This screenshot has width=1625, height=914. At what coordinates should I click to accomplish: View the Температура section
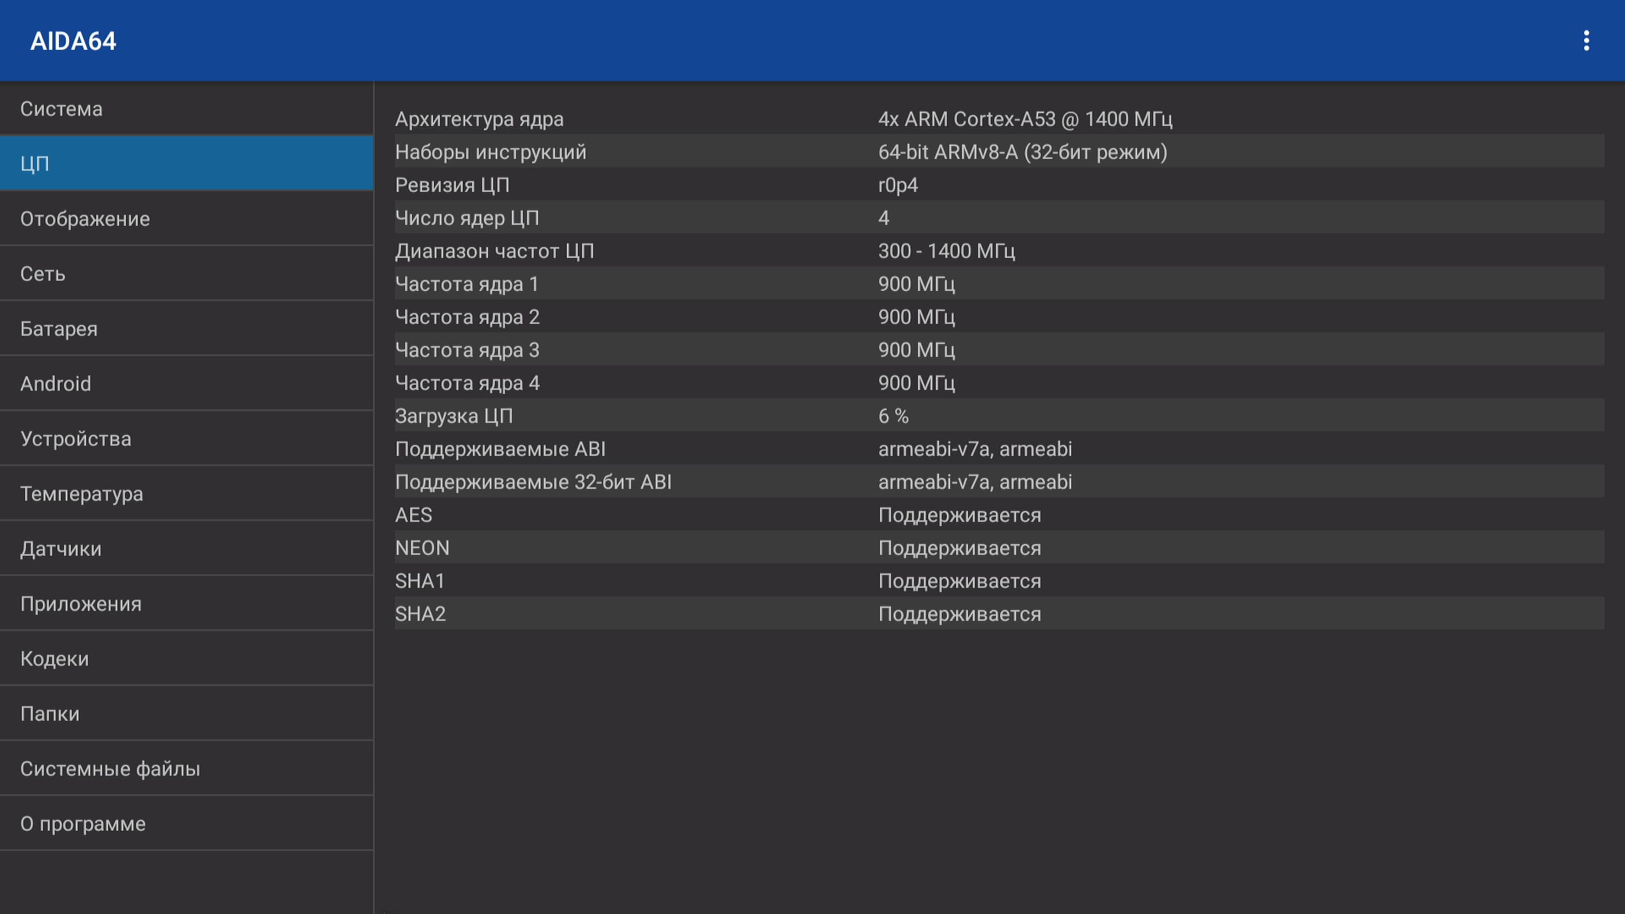coord(186,493)
